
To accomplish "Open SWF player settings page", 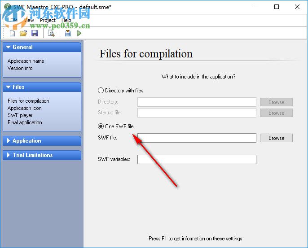I will 20,115.
